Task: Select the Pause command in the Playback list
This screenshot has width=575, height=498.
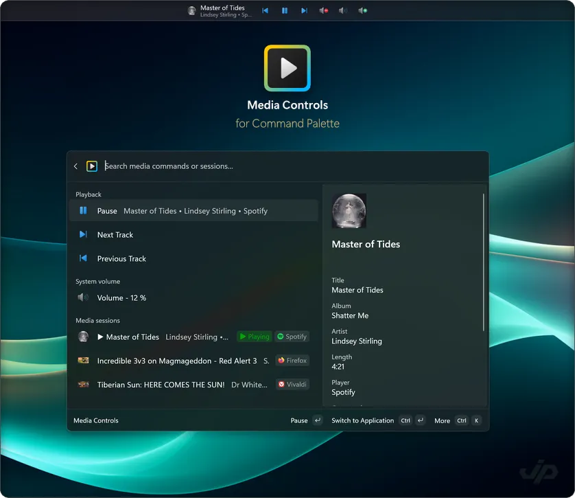Action: click(193, 211)
